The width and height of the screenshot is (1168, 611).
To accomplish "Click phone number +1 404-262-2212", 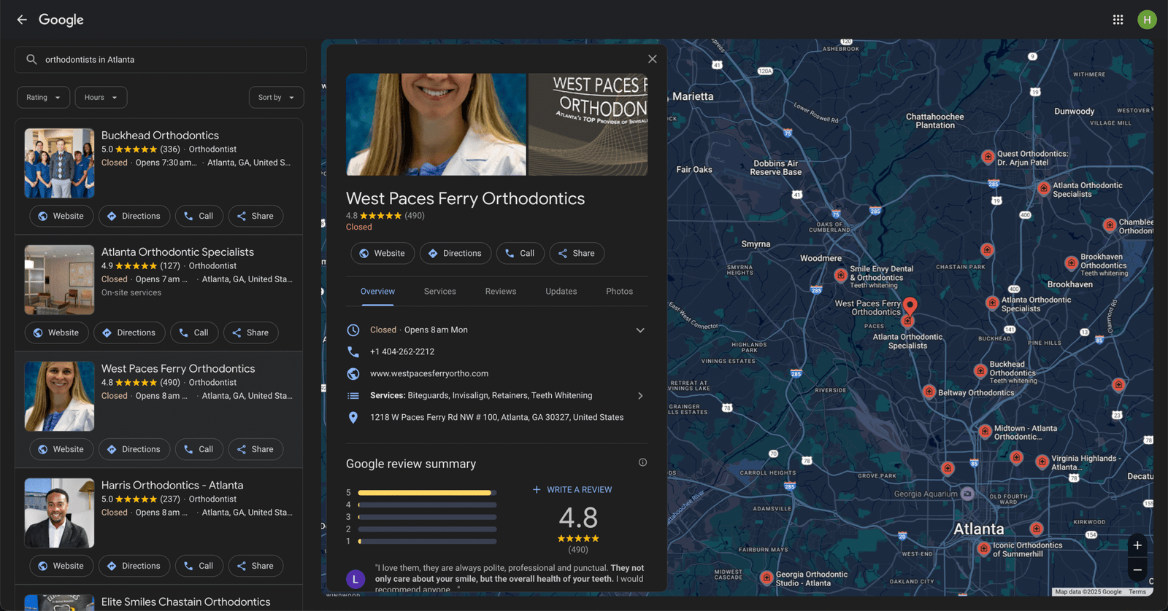I will [402, 351].
